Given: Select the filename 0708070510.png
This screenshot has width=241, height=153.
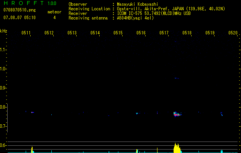Looking at the screenshot, I should (20, 10).
